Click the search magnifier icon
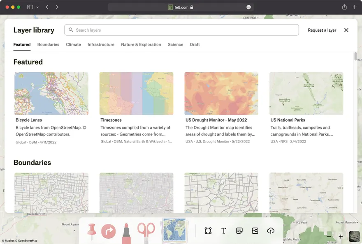362x244 pixels. pos(71,30)
